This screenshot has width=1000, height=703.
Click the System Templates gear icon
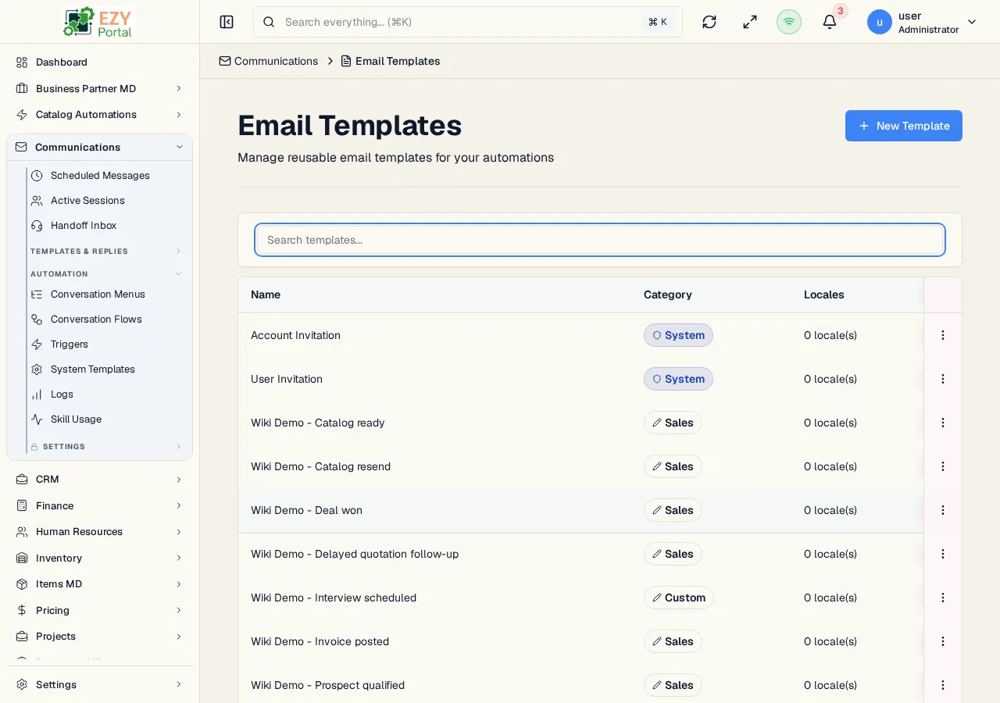click(37, 369)
